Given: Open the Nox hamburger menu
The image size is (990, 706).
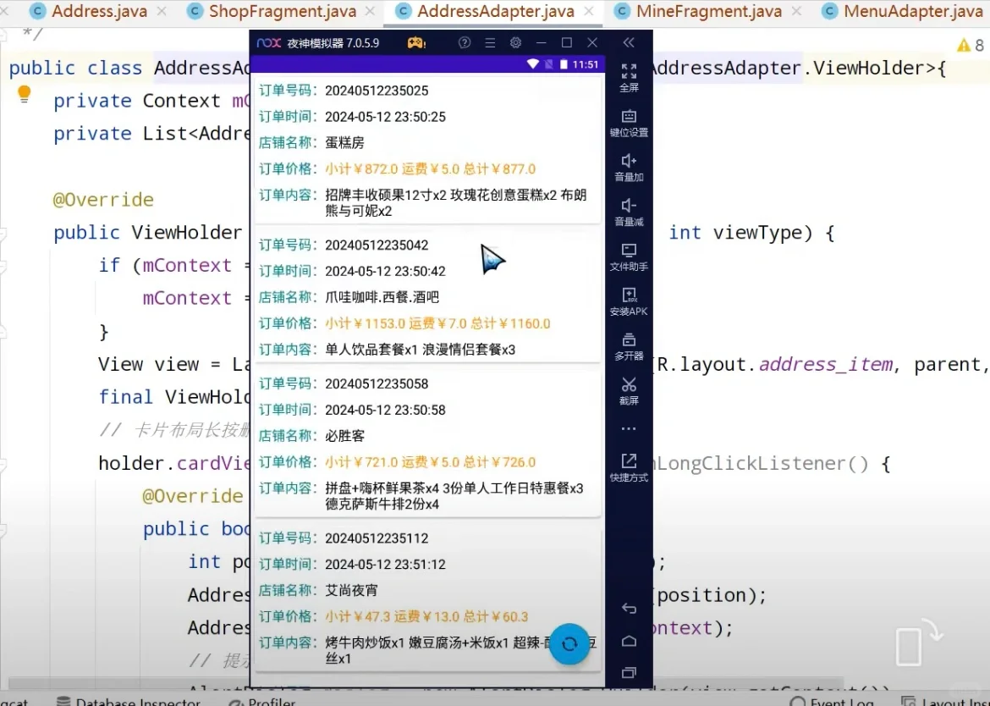Looking at the screenshot, I should tap(490, 42).
